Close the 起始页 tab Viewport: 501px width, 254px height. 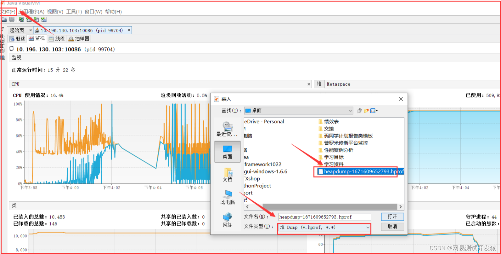click(x=30, y=30)
